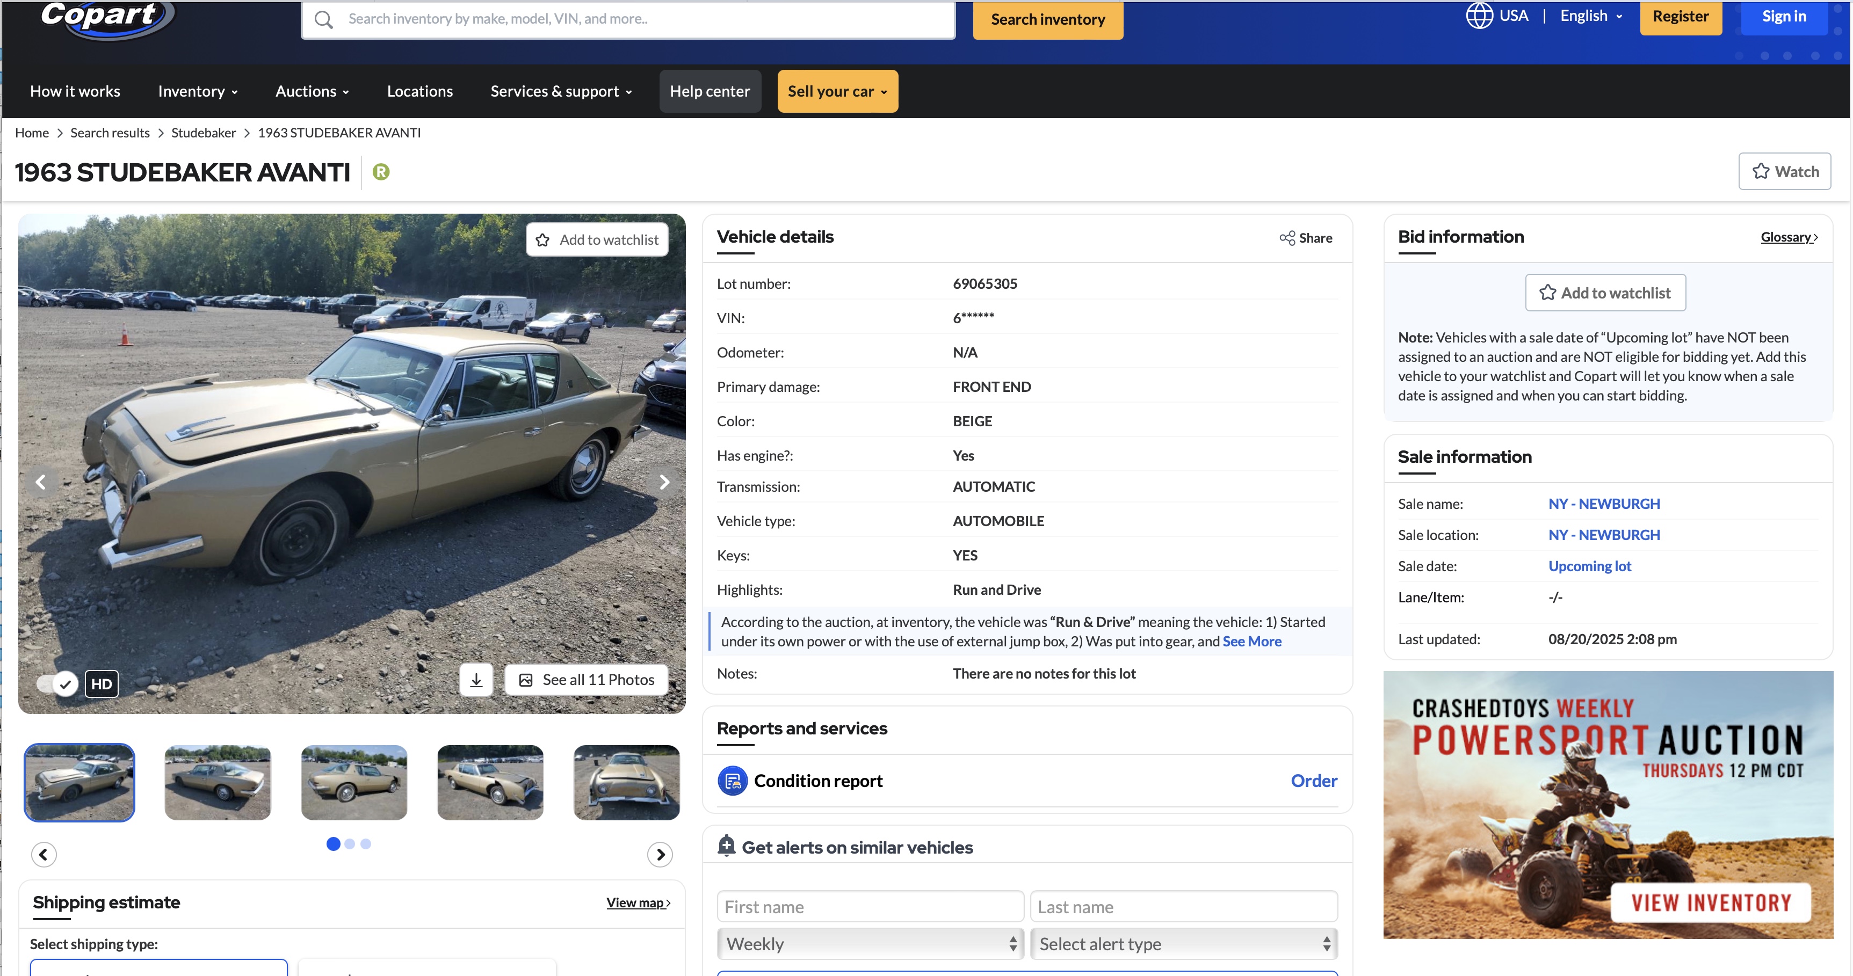This screenshot has width=1853, height=976.
Task: Focus the First name field
Action: point(871,906)
